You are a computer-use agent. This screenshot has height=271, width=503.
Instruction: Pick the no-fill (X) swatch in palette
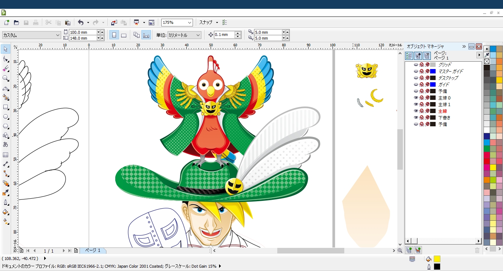coord(487,61)
